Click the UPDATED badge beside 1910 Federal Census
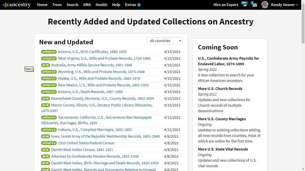 pos(49,143)
